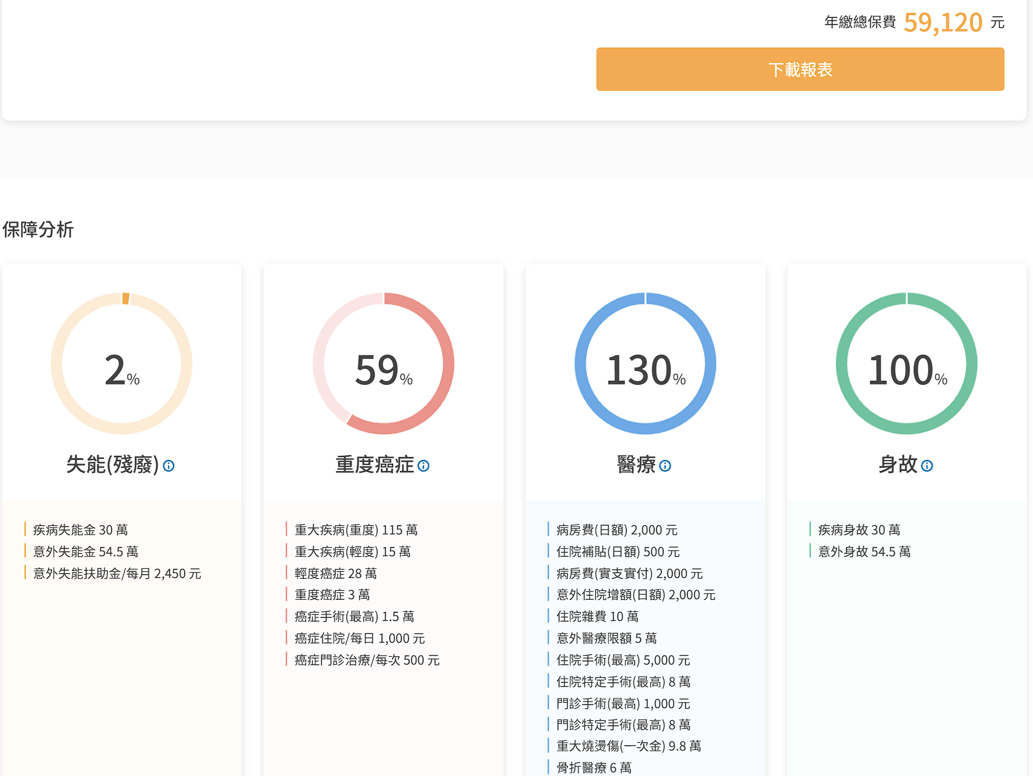Viewport: 1033px width, 776px height.
Task: Click the 2% disability donut chart
Action: point(122,364)
